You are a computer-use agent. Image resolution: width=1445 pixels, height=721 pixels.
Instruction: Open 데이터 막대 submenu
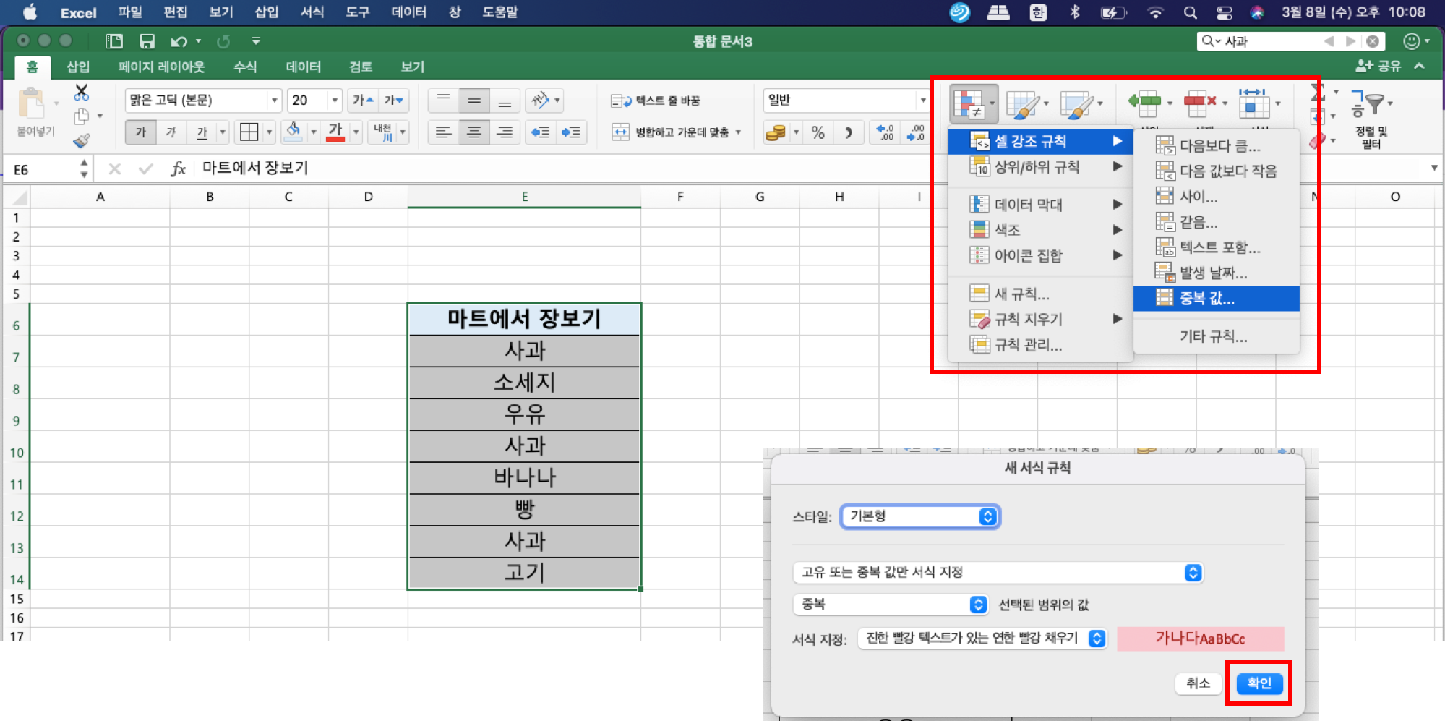(1039, 205)
